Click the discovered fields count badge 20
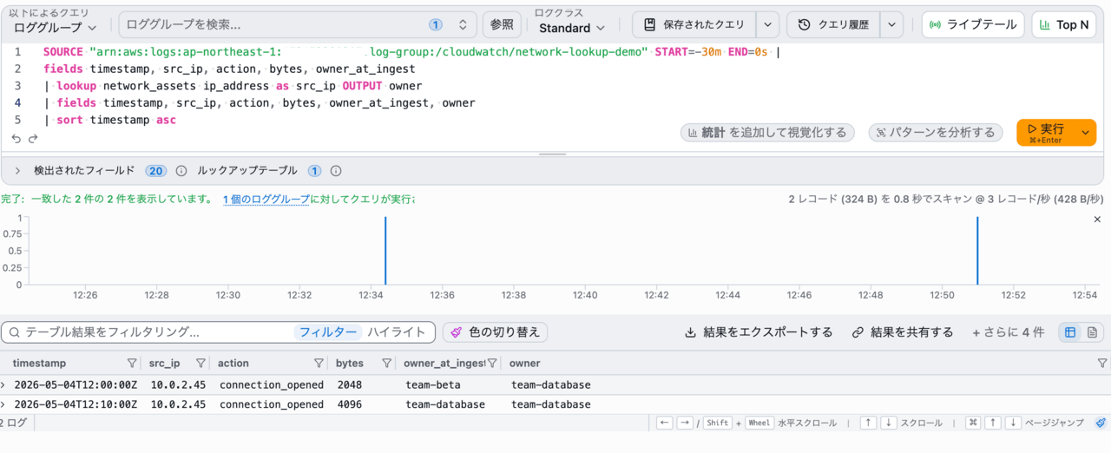This screenshot has height=453, width=1111. point(156,171)
